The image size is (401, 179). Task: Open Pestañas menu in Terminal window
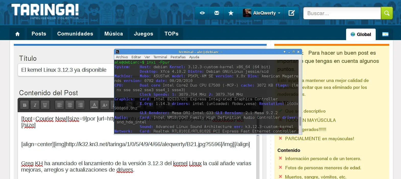[178, 57]
